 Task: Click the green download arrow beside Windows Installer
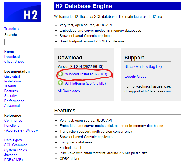[61, 74]
